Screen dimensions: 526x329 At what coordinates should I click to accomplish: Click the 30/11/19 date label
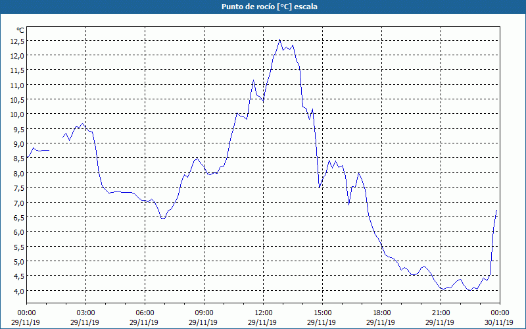(x=499, y=322)
